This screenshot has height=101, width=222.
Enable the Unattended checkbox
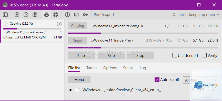[x=174, y=55]
